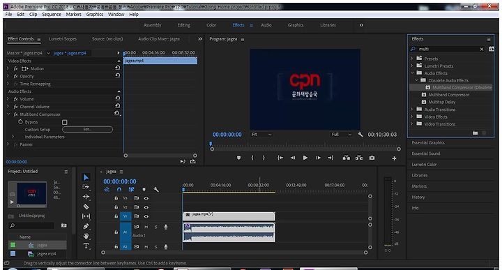The image size is (502, 270).
Task: Reset the Opacity effect
Action: [118, 75]
